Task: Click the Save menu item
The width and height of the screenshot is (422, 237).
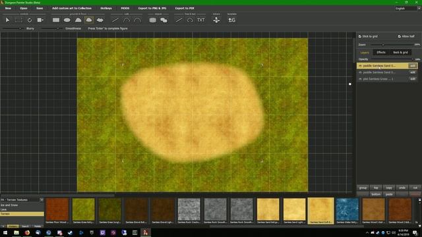Action: [x=40, y=9]
